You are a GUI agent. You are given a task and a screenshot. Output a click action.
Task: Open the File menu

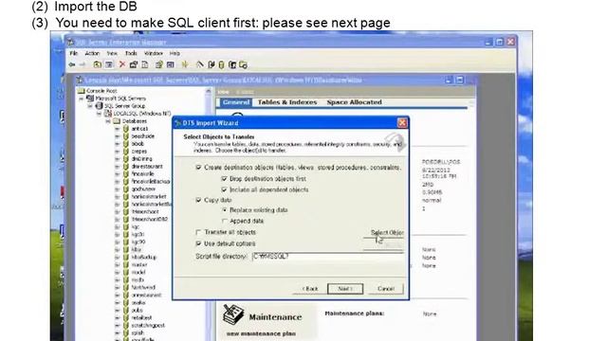(74, 53)
